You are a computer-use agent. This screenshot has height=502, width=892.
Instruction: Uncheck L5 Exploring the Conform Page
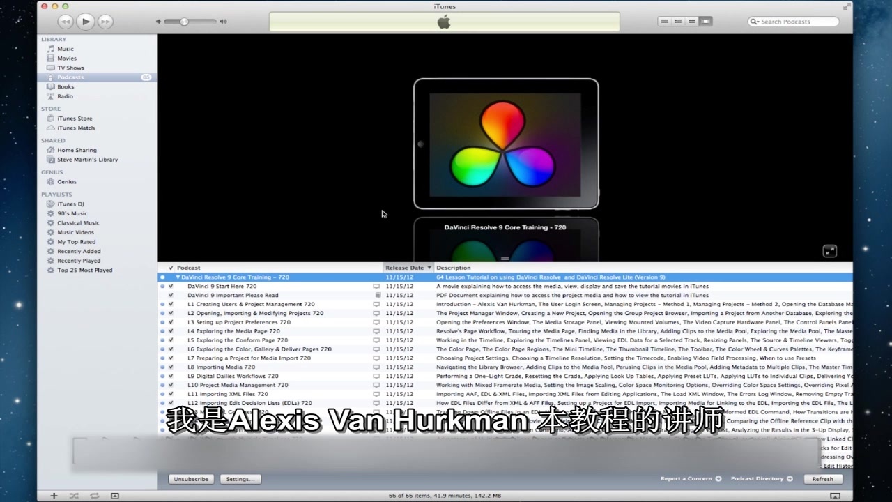171,340
